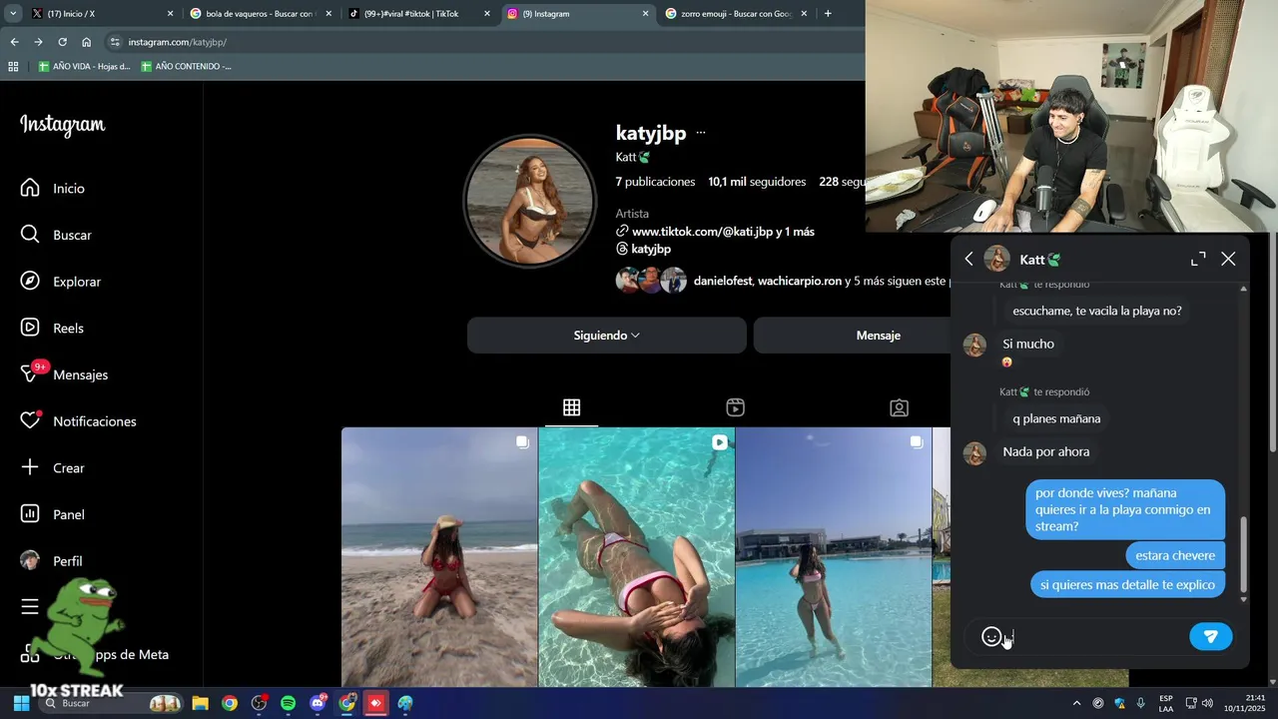Open the tiktok.com/@kati.jbp link
The height and width of the screenshot is (719, 1278).
click(x=724, y=232)
